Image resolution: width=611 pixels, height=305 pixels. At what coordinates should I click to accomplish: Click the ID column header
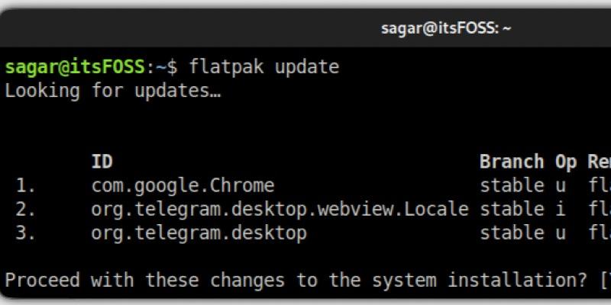(x=102, y=162)
